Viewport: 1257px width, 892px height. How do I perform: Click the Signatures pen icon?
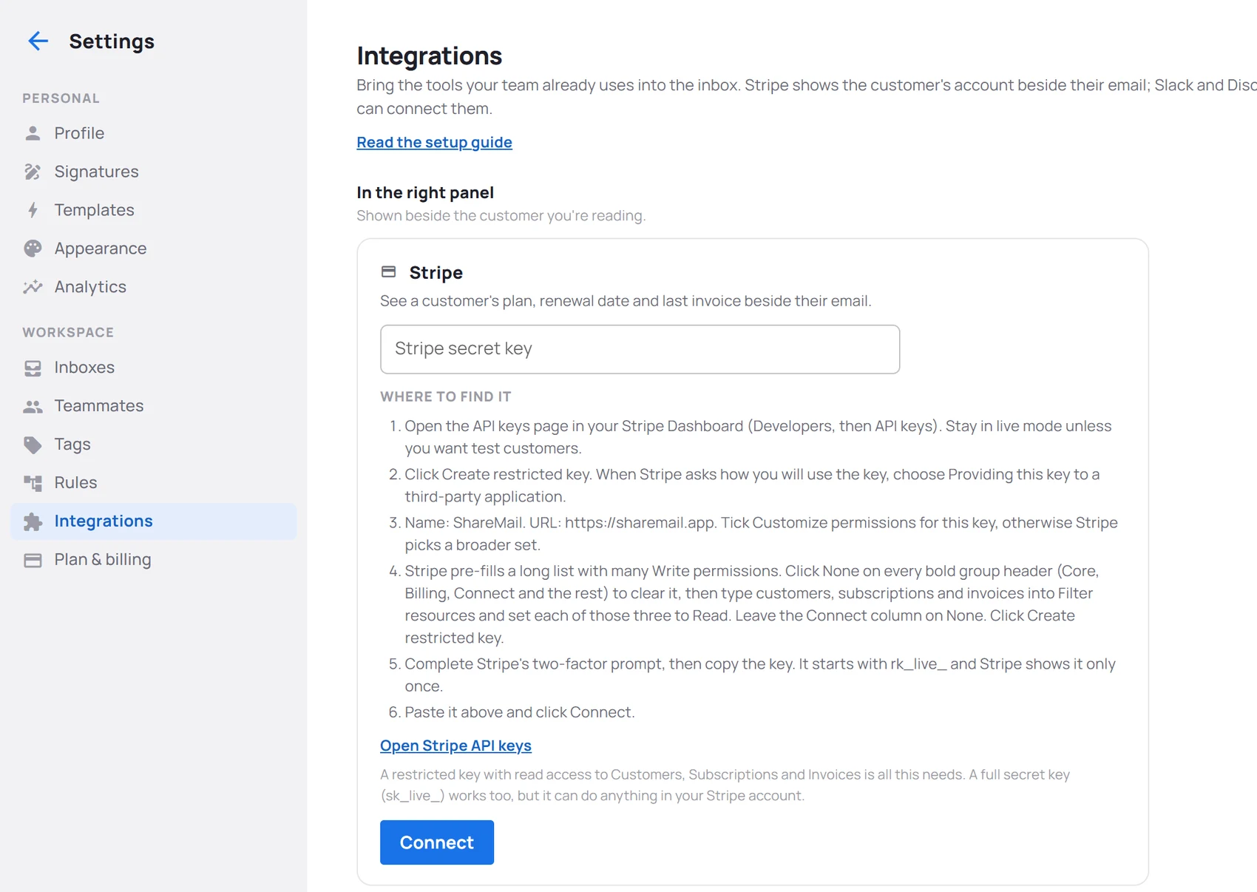coord(33,172)
